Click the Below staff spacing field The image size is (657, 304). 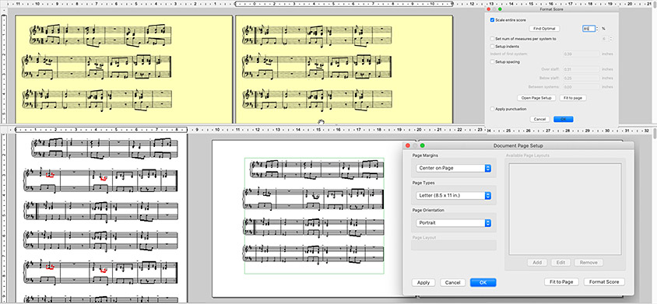581,78
